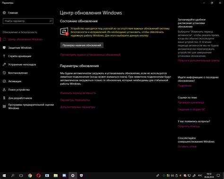Open the Windows Start menu
The width and height of the screenshot is (224, 179).
(x=4, y=175)
